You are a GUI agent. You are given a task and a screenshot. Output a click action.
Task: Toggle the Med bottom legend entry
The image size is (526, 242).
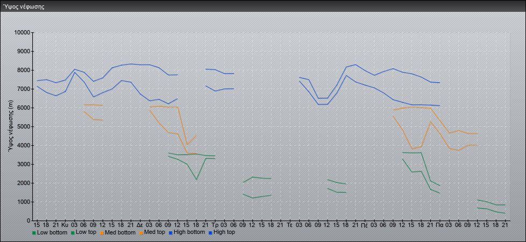coord(118,232)
